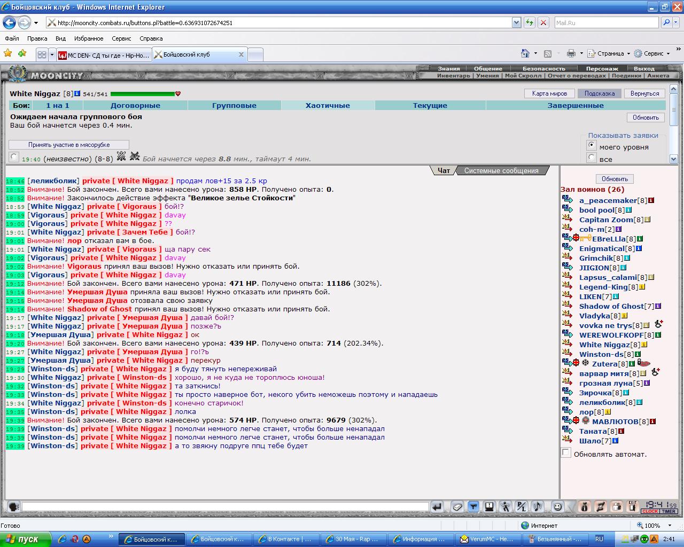This screenshot has width=684, height=547.
Task: Switch to 'В Контакте' taskbar window
Action: tap(286, 539)
